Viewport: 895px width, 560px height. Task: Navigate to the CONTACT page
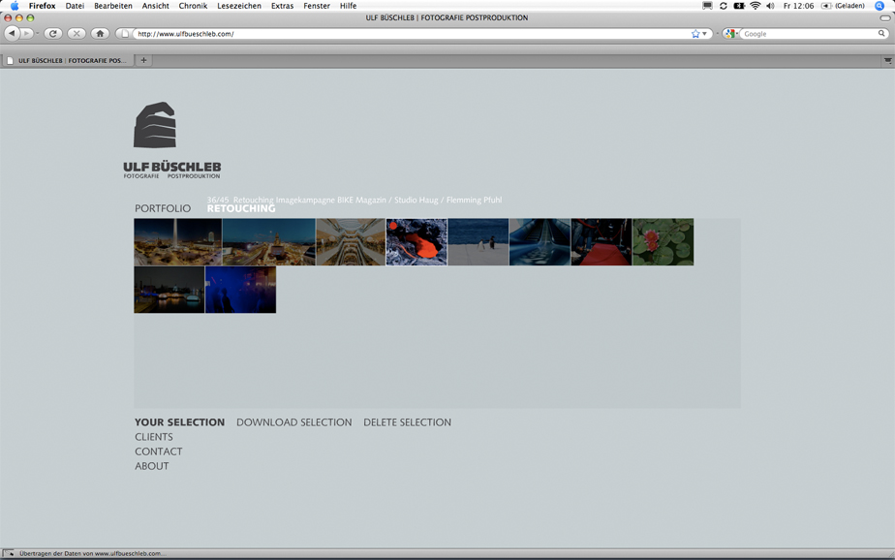point(158,451)
